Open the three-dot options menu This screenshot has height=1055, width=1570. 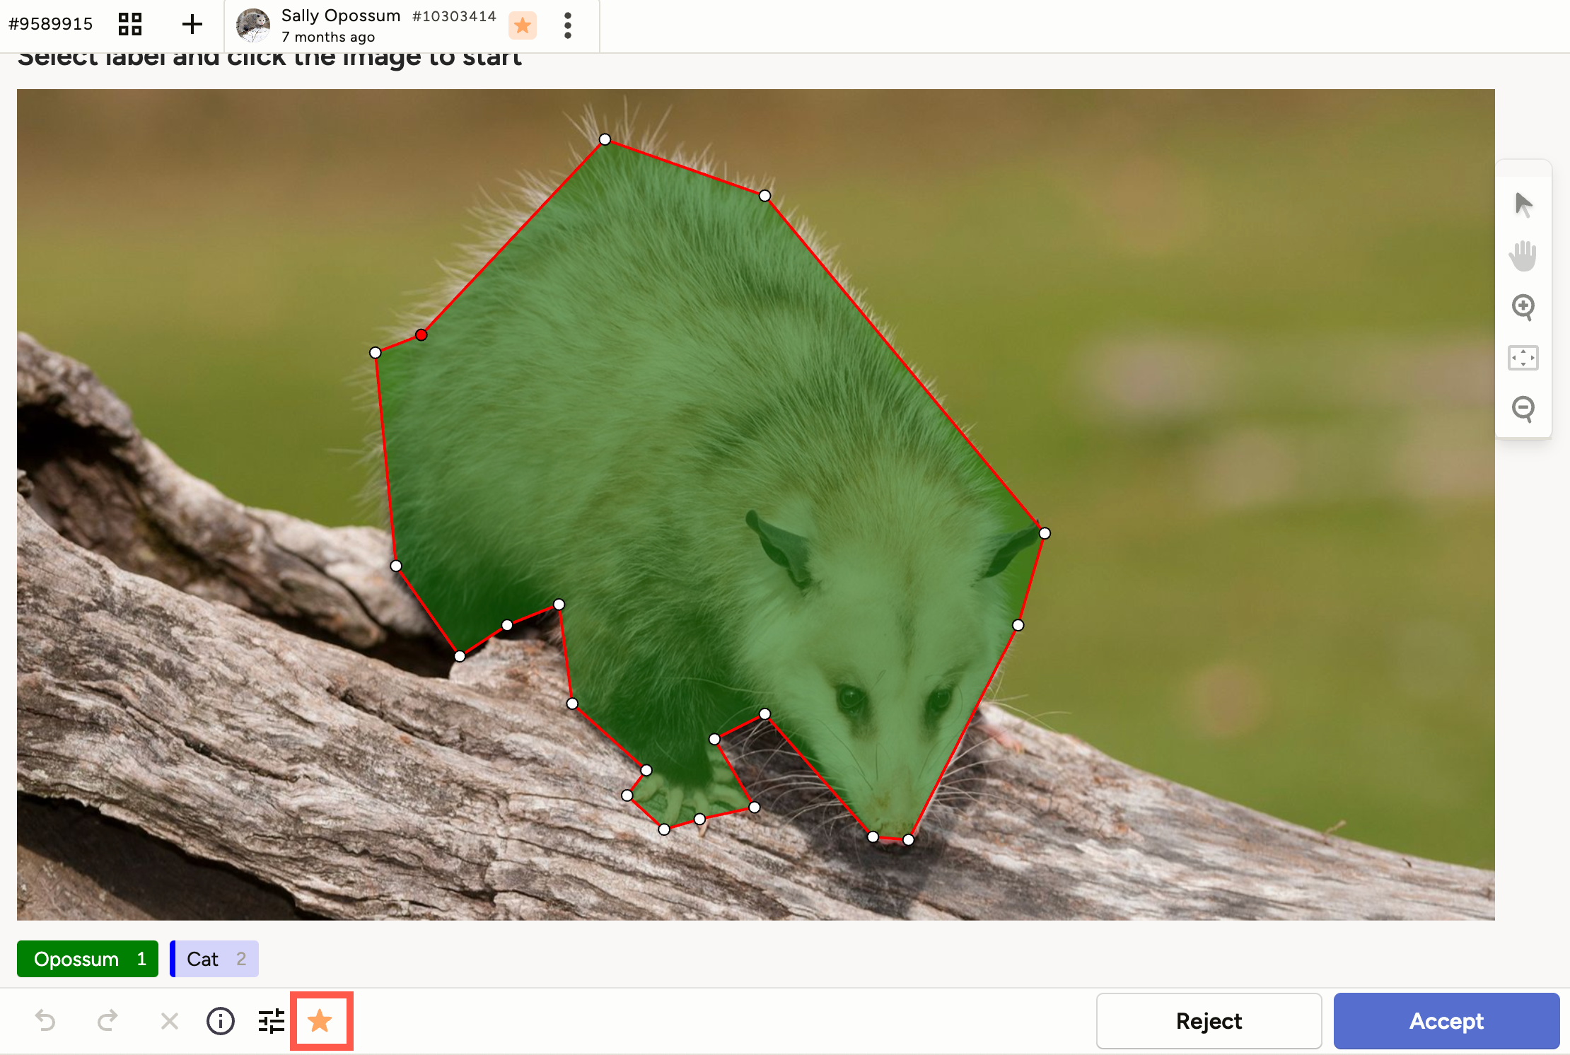567,25
